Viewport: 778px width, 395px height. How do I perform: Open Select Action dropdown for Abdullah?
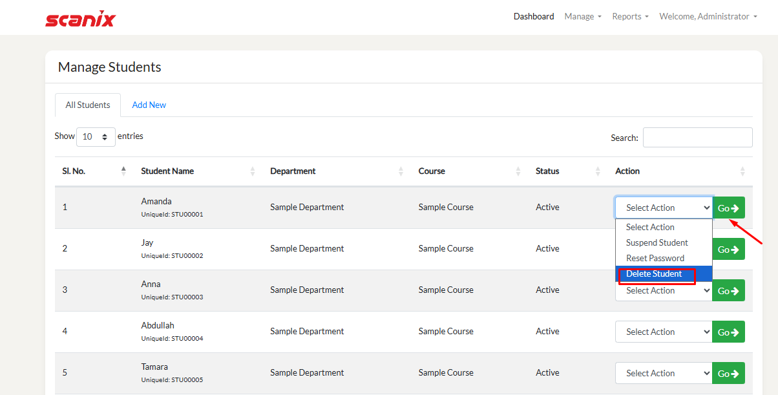pos(663,332)
